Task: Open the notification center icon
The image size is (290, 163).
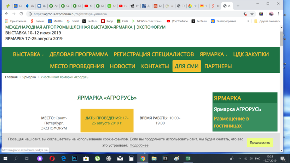Action: pos(283,158)
